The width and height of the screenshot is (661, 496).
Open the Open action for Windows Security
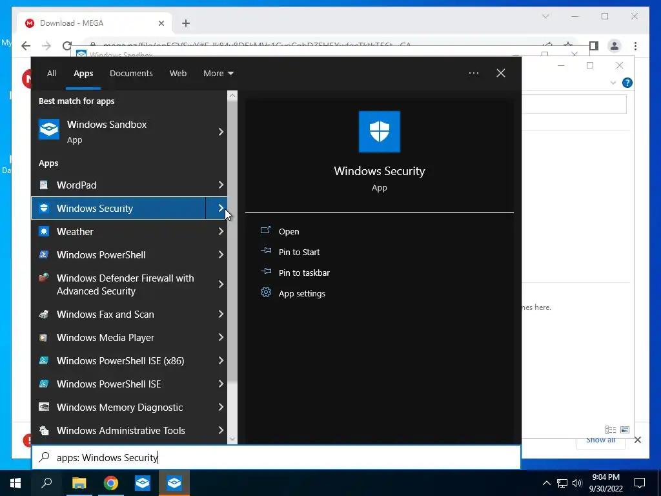pos(289,231)
